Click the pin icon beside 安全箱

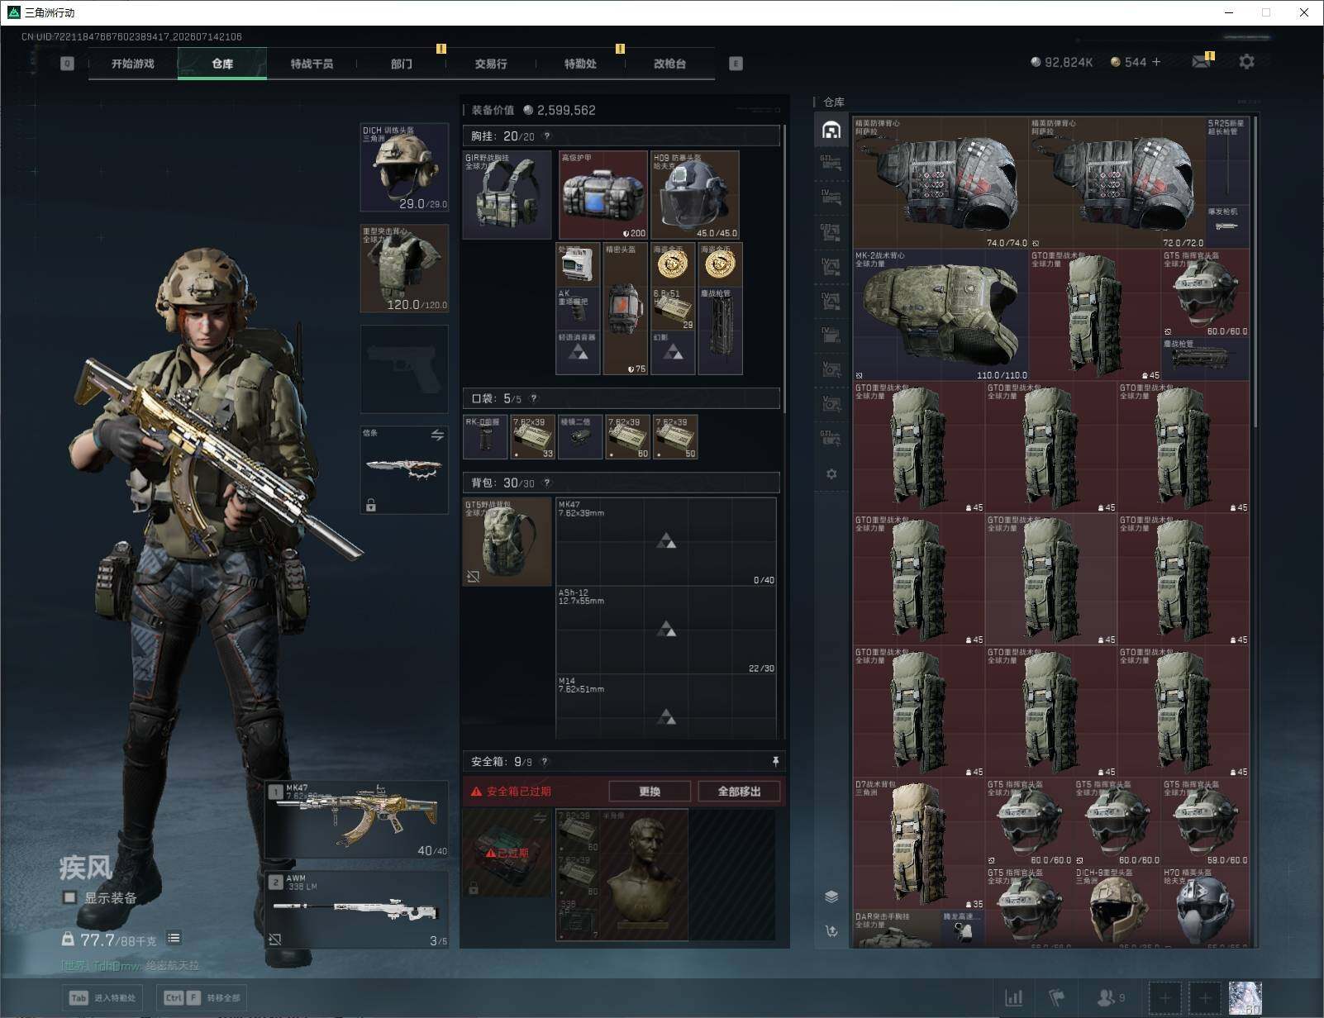[775, 761]
